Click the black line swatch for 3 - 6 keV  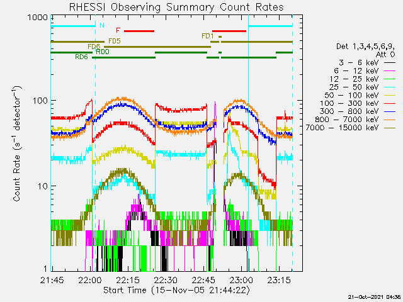(390, 63)
